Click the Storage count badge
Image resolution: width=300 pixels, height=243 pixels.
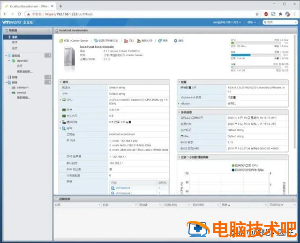(x=48, y=77)
